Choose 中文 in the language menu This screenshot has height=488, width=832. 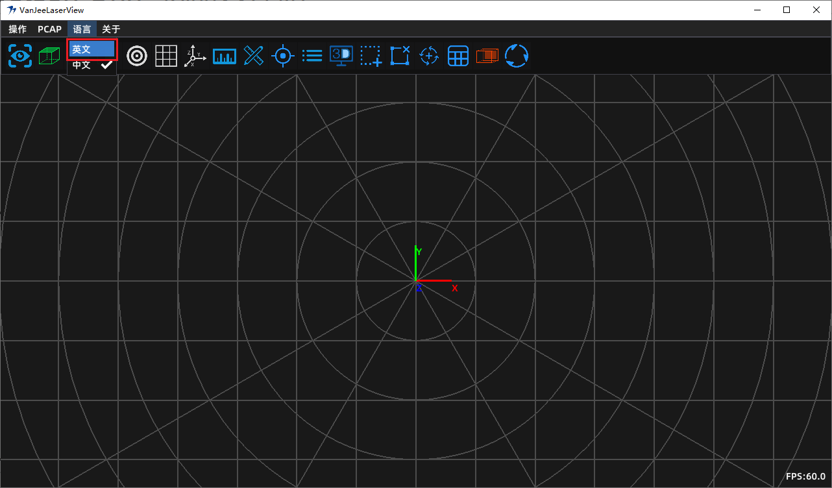point(92,65)
